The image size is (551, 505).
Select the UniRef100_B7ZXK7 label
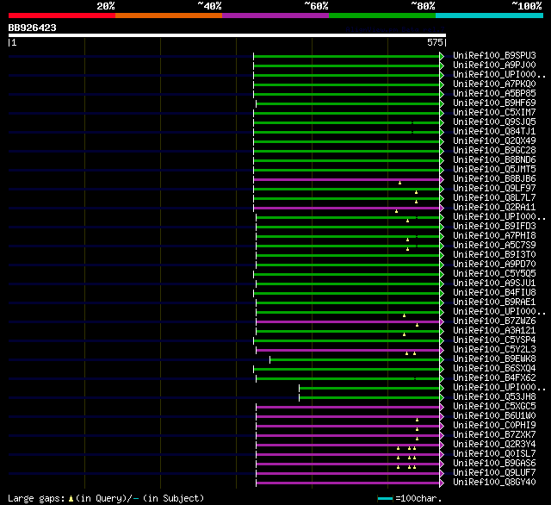pos(494,435)
